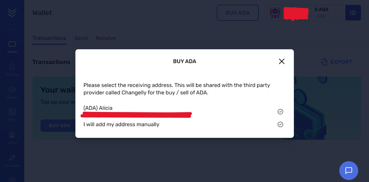Open the NFTs gallery icon

coord(12,114)
